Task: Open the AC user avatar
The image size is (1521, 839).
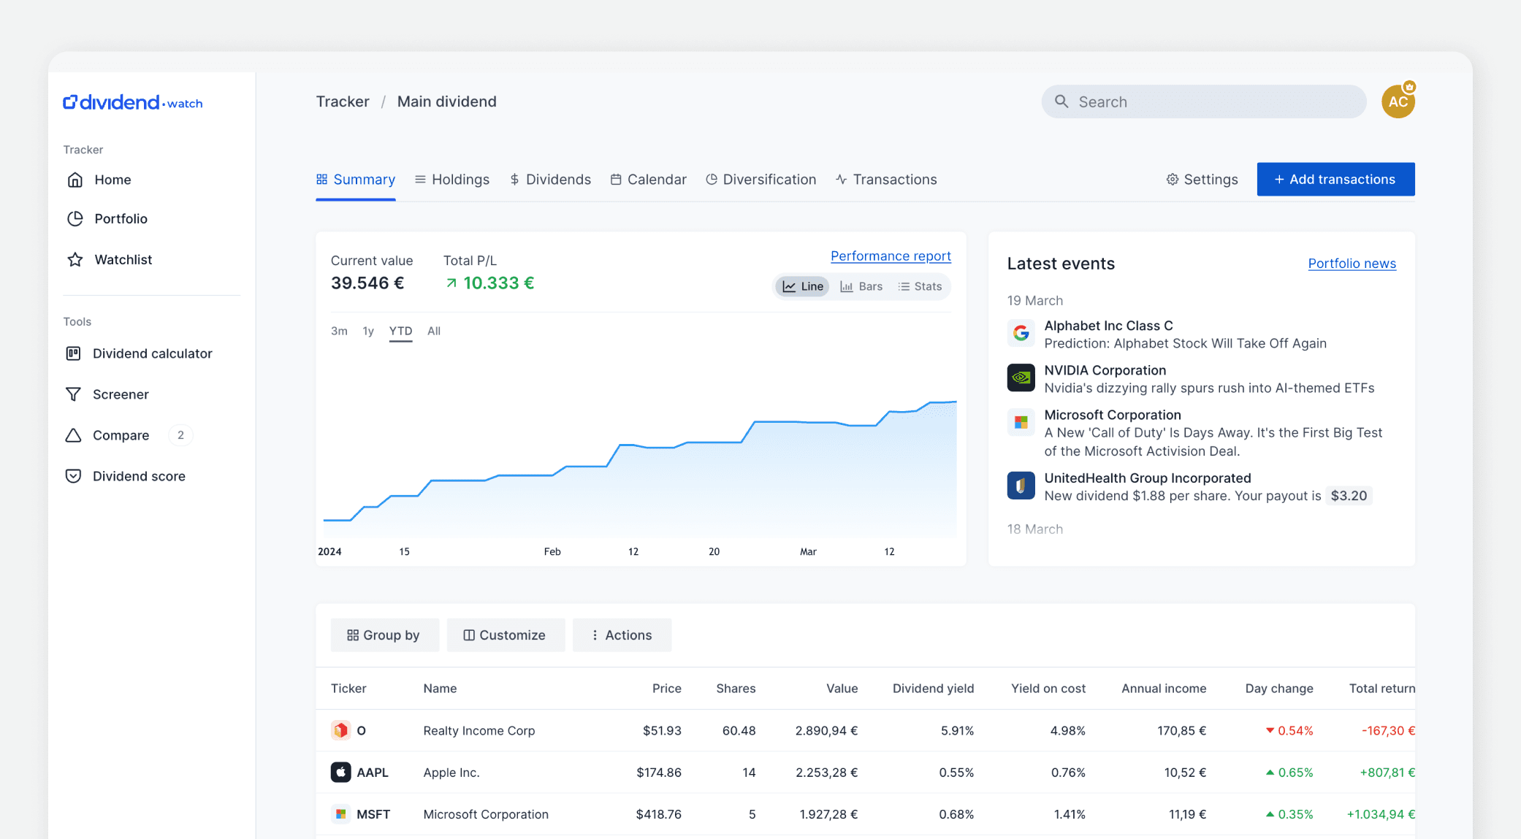Action: tap(1398, 102)
